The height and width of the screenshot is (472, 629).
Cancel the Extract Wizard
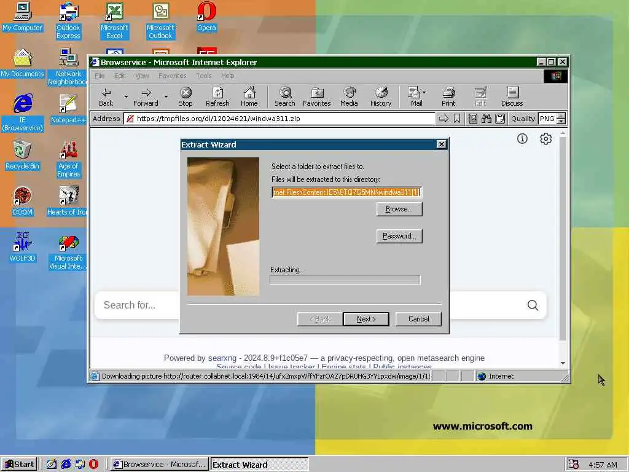click(418, 319)
